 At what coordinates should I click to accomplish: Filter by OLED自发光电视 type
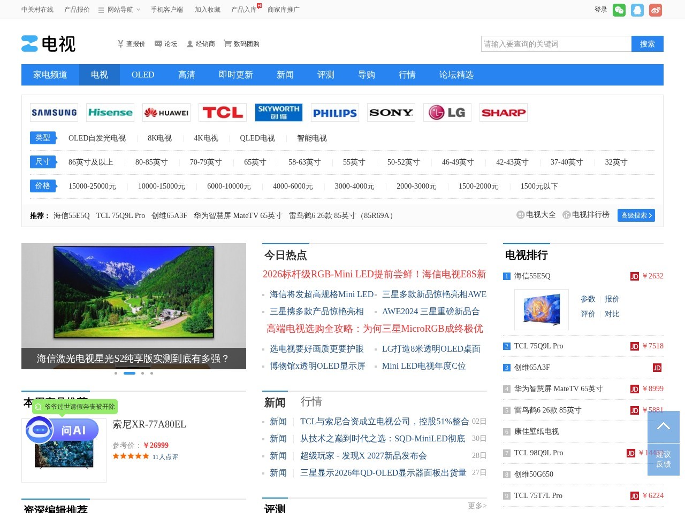[97, 138]
